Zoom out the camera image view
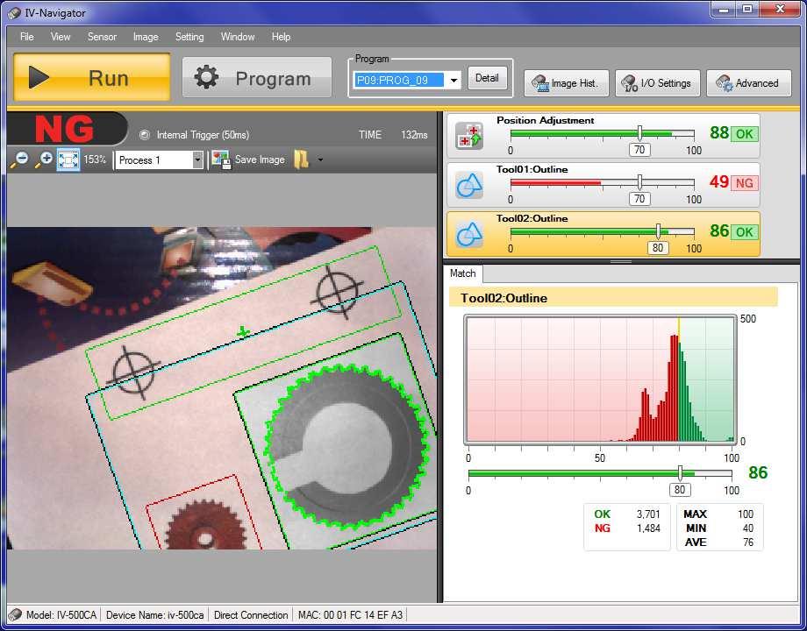 [x=19, y=160]
